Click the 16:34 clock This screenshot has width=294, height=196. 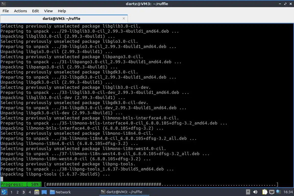tap(288, 192)
